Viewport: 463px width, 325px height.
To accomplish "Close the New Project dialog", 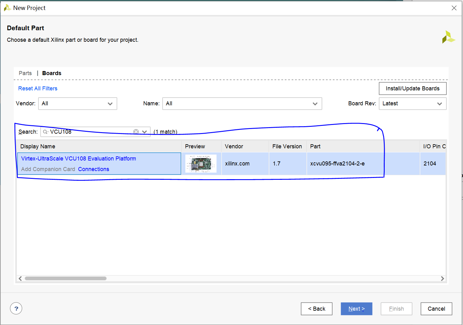I will (x=454, y=8).
